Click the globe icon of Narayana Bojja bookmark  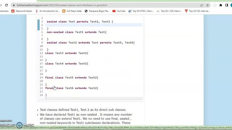(x=86, y=11)
